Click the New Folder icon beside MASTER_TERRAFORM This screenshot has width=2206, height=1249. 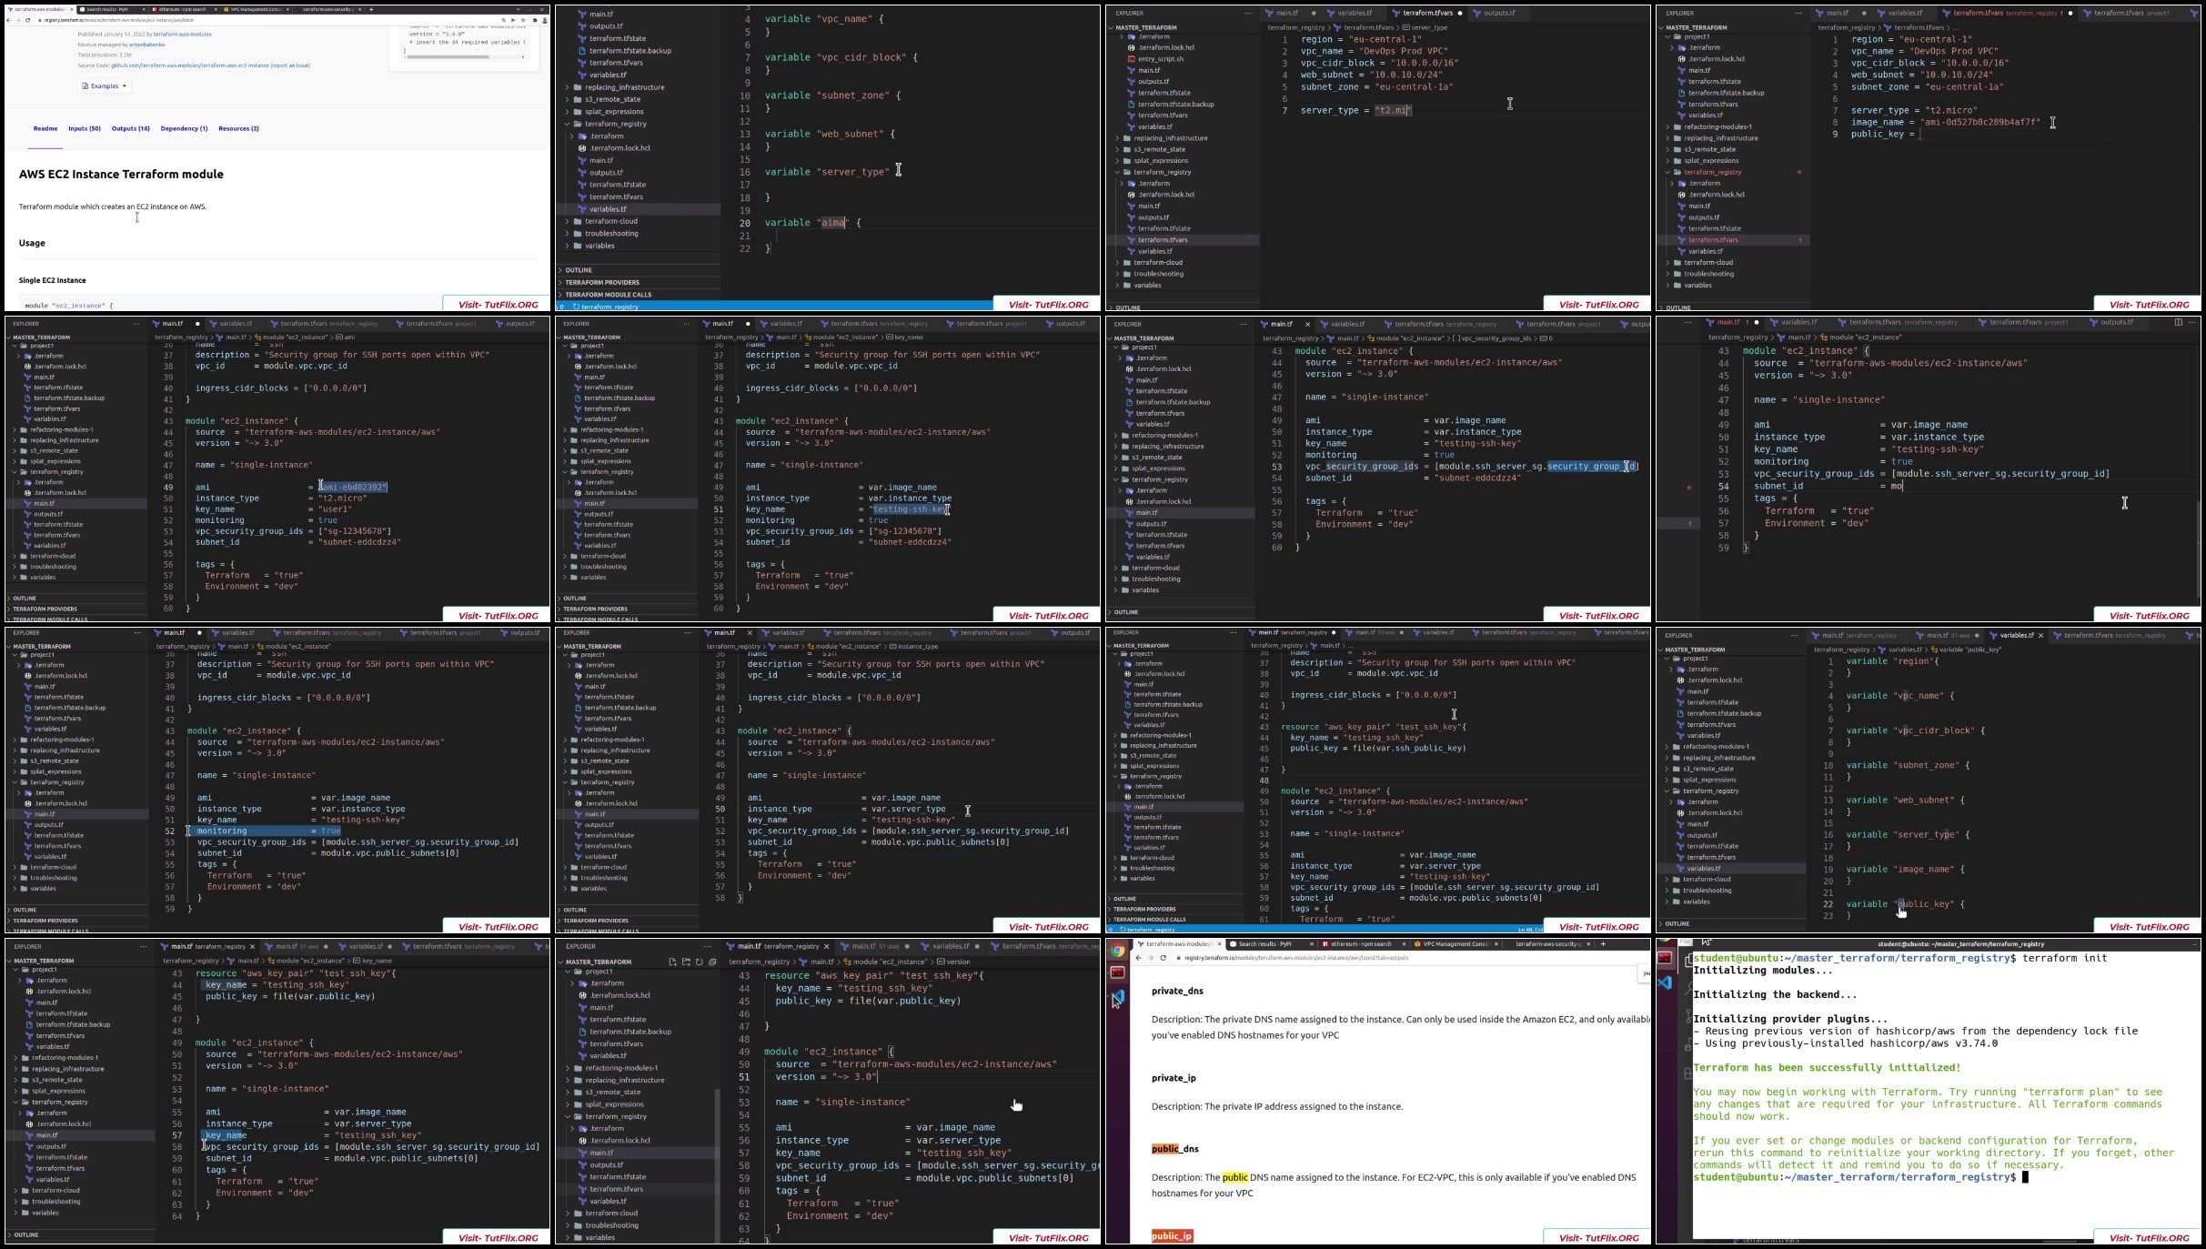coord(686,962)
